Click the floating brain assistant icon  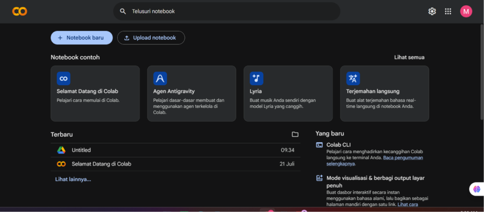click(x=477, y=189)
